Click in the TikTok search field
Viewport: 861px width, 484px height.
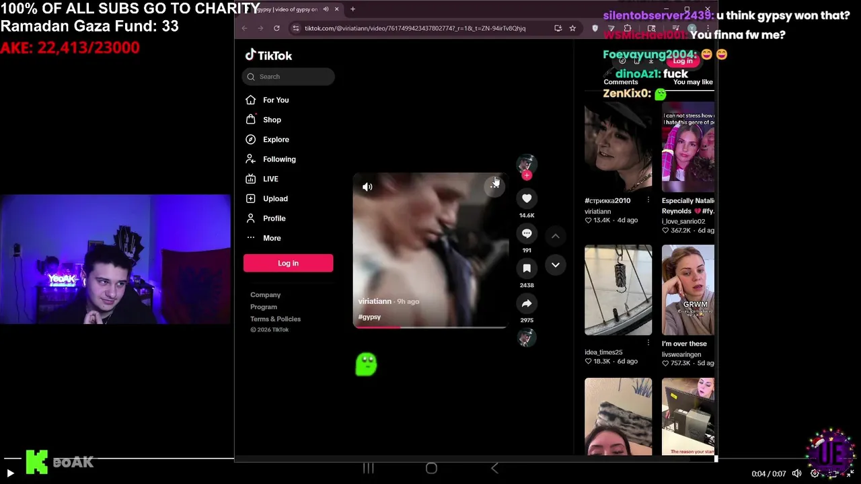click(x=288, y=77)
